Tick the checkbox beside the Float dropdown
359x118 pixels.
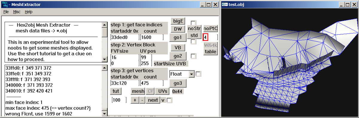click(x=198, y=73)
